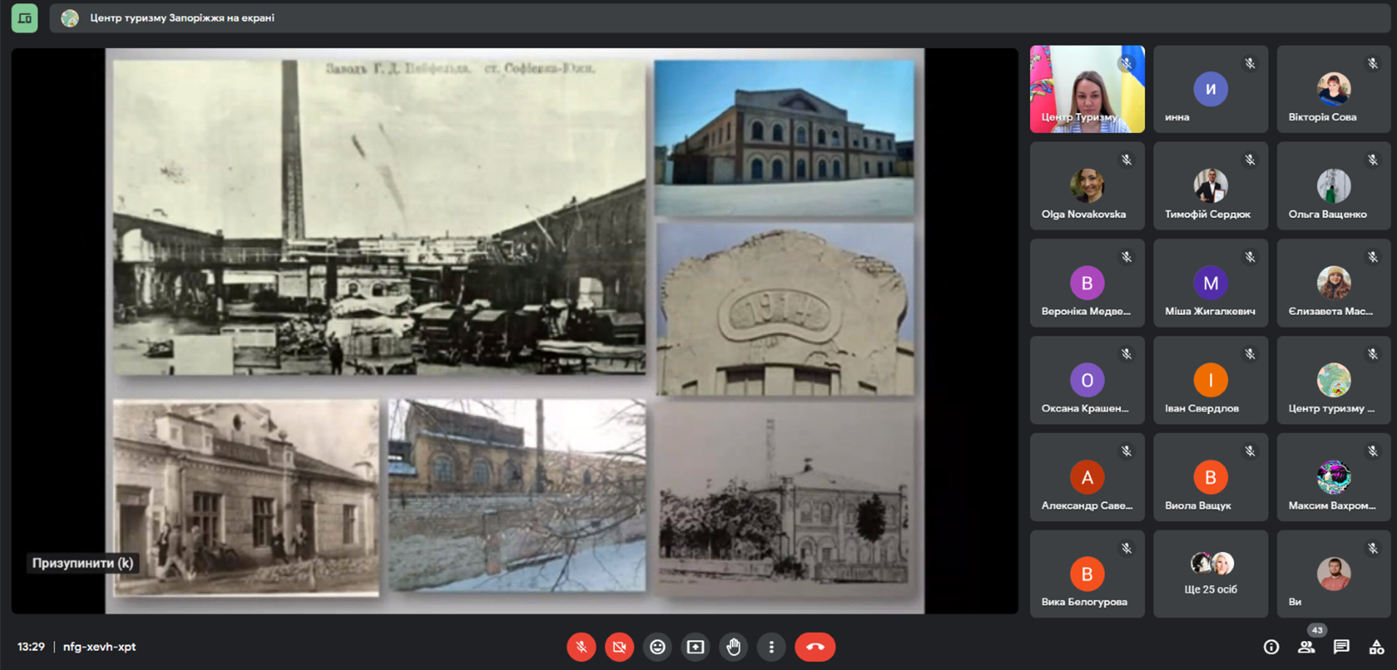Open the chat messages panel
1397x670 pixels.
(x=1341, y=647)
